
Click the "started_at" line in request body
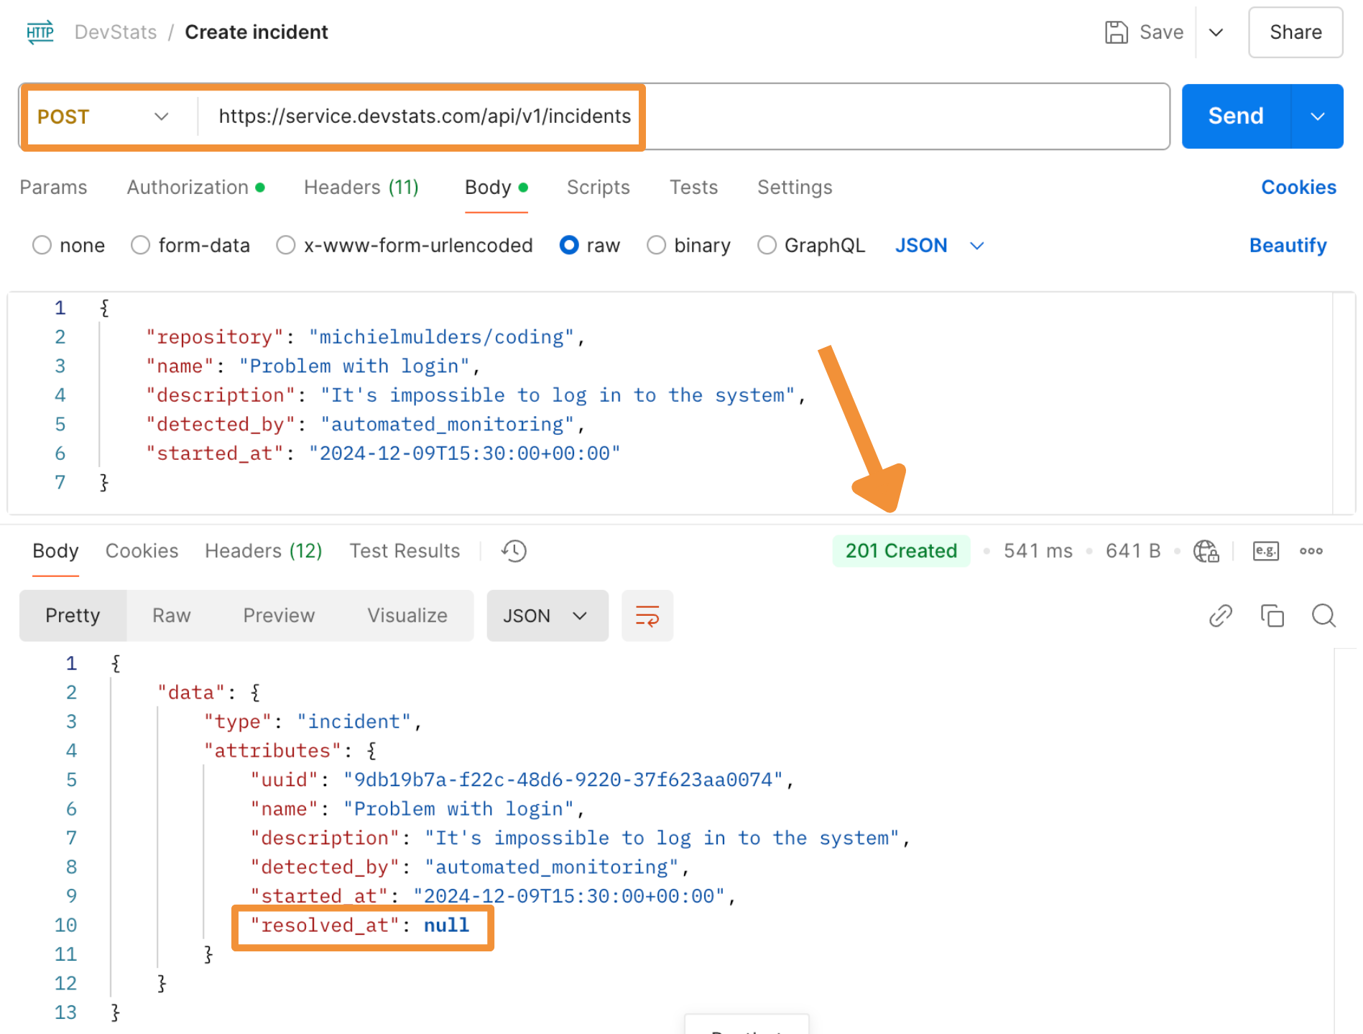pos(383,453)
